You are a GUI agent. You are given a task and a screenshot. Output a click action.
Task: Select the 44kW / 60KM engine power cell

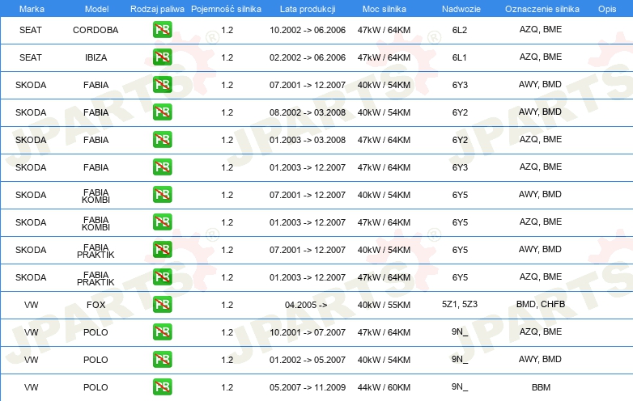pos(384,387)
